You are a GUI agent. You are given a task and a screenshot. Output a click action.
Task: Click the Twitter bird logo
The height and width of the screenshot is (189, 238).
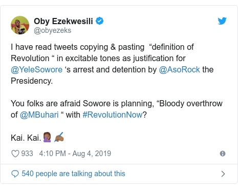[x=222, y=21]
